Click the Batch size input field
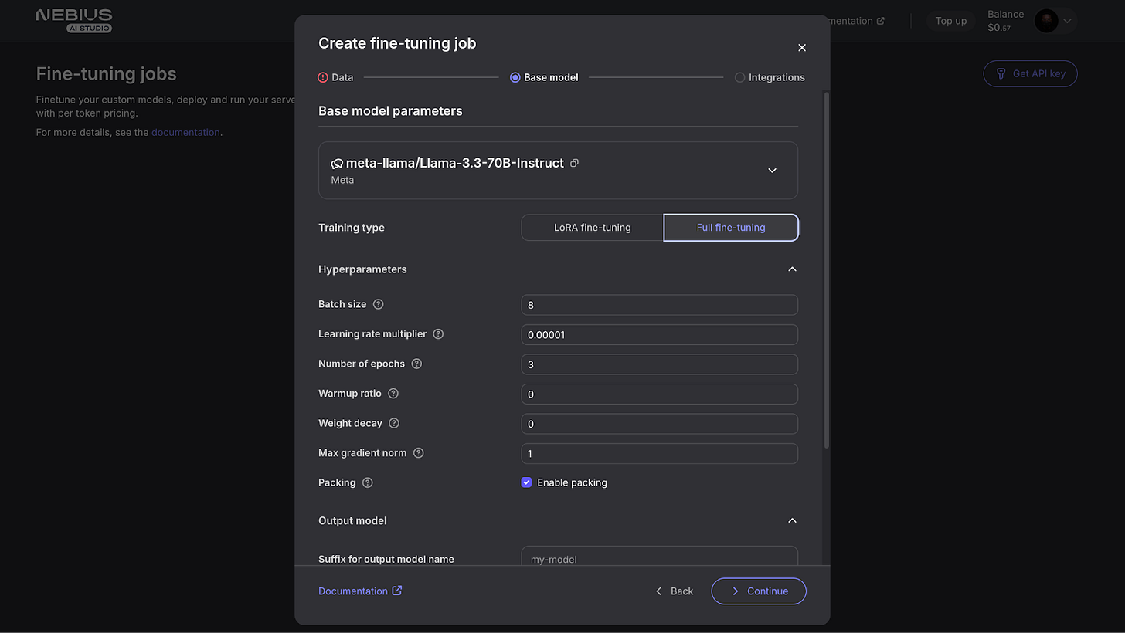The image size is (1125, 633). coord(659,305)
